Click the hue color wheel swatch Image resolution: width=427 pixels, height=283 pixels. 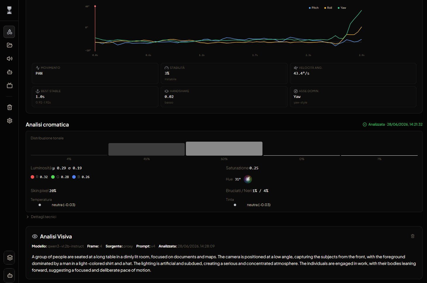[248, 179]
